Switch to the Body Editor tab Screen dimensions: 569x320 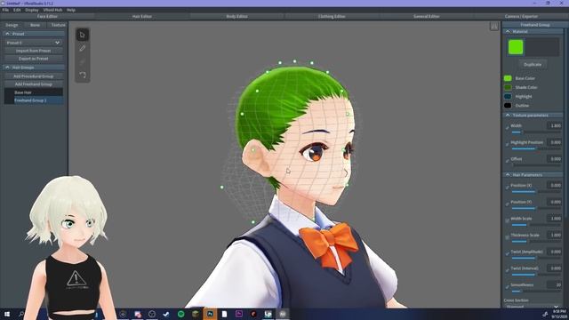pyautogui.click(x=236, y=16)
